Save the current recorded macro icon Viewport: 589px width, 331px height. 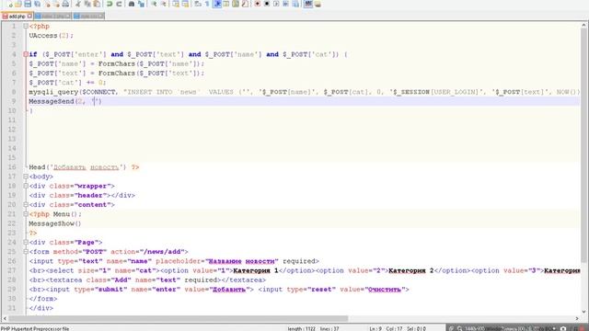(295, 4)
